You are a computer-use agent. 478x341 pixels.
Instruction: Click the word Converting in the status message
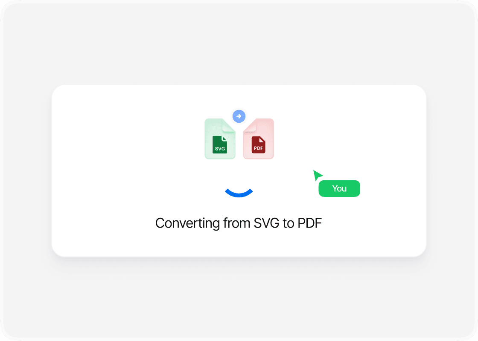187,223
